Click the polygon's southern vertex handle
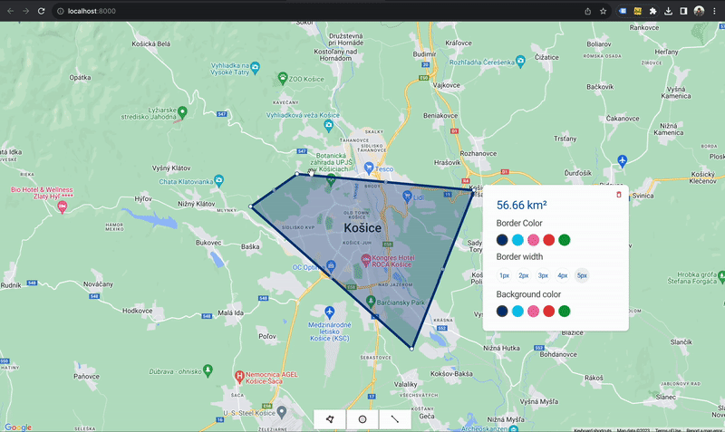The image size is (725, 432). (411, 349)
